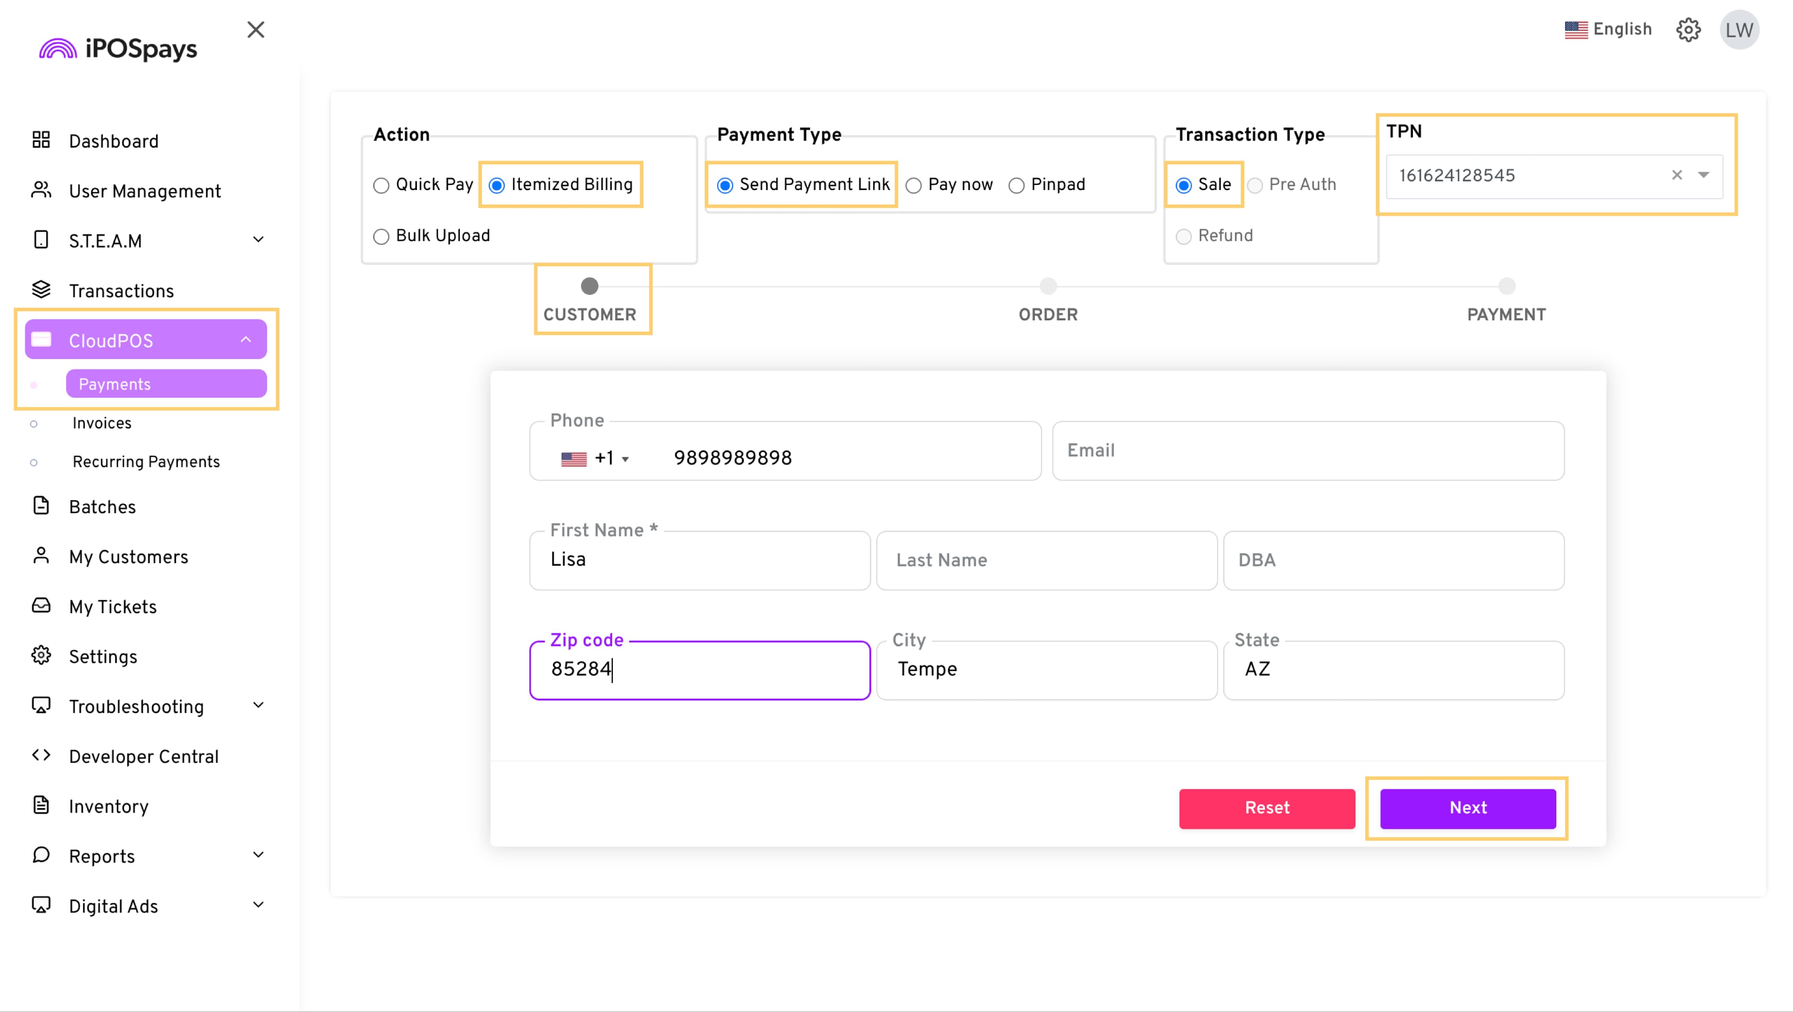The image size is (1793, 1012).
Task: Click the Email input field
Action: point(1308,450)
